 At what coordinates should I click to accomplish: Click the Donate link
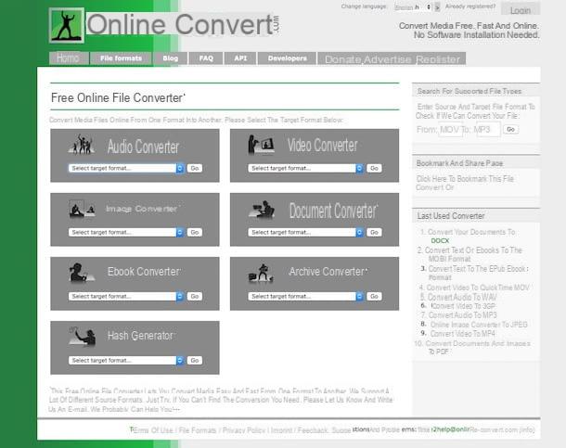pos(342,59)
